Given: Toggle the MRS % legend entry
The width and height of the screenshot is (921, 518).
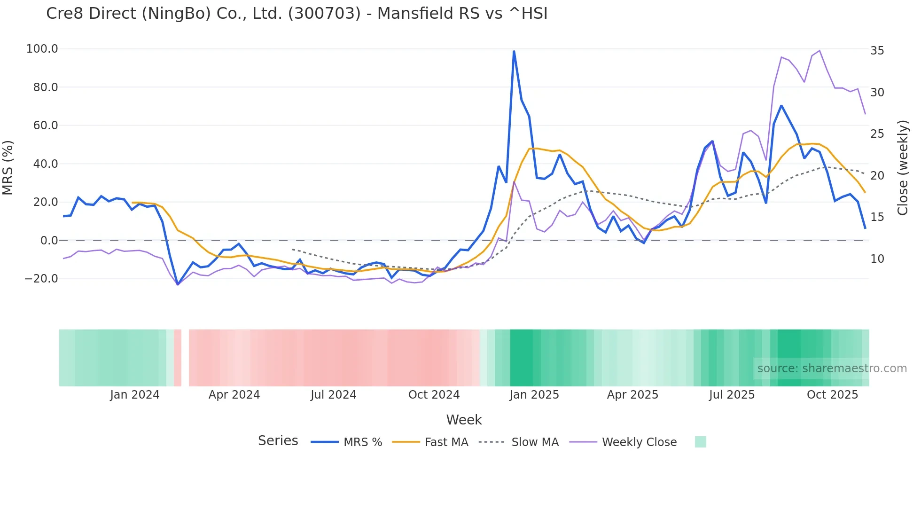Looking at the screenshot, I should pyautogui.click(x=347, y=442).
